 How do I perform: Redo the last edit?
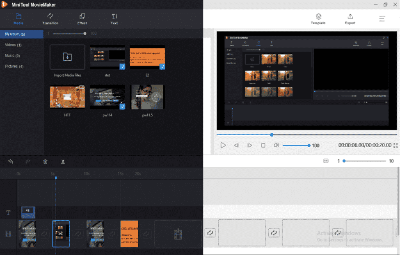click(x=27, y=162)
